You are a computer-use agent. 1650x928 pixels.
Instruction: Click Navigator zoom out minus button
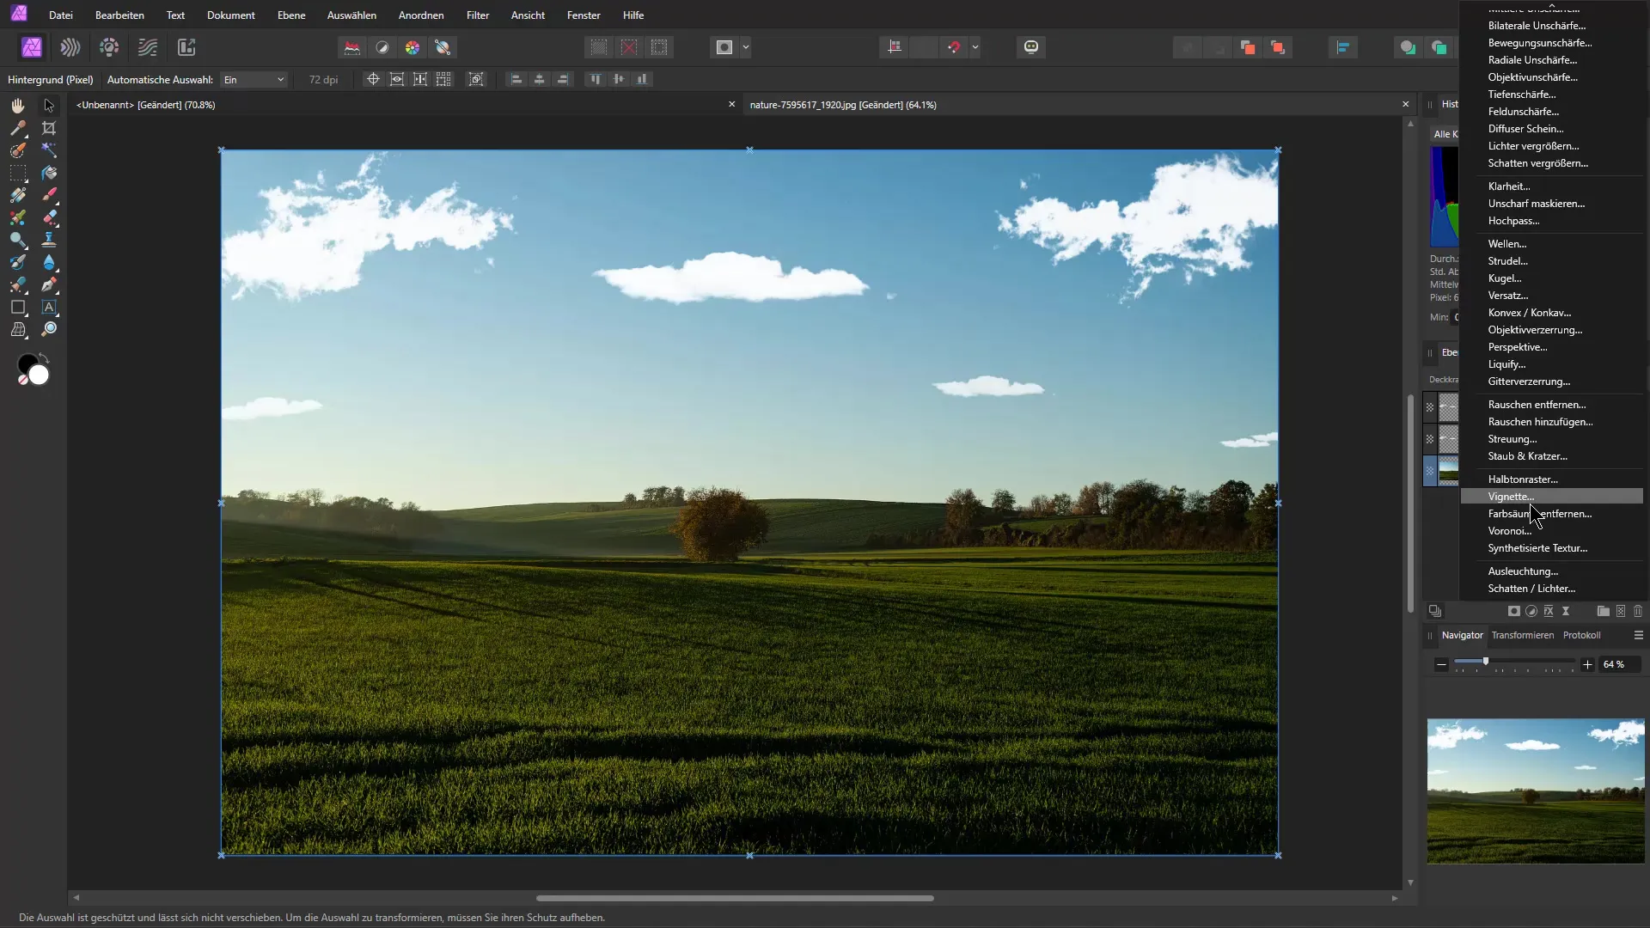click(1441, 664)
